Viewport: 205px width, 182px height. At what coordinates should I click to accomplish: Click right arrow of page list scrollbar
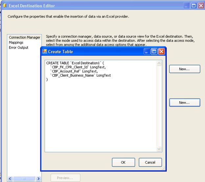coord(38,179)
